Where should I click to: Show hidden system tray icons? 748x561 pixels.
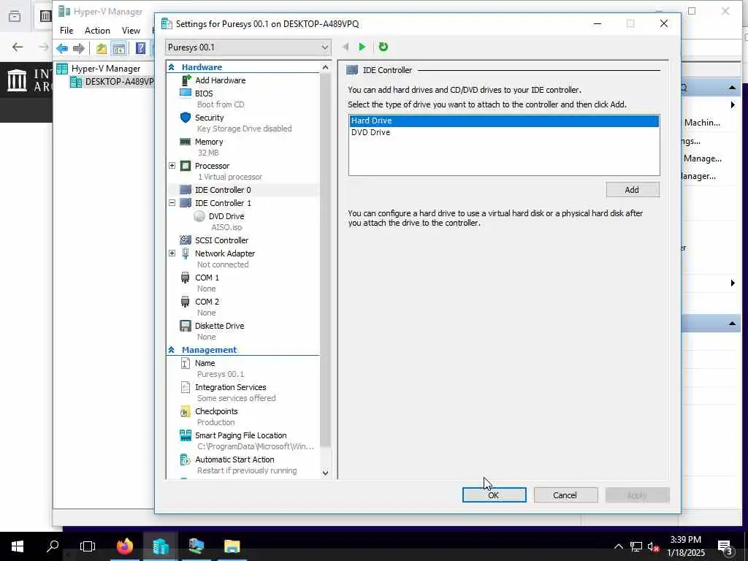[618, 546]
